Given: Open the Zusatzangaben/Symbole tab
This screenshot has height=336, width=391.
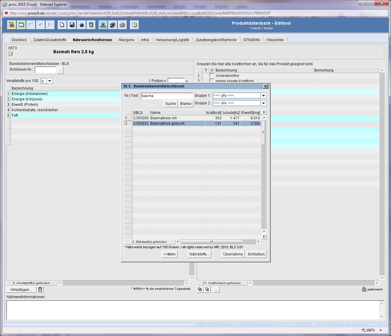Looking at the screenshot, I should pyautogui.click(x=216, y=40).
